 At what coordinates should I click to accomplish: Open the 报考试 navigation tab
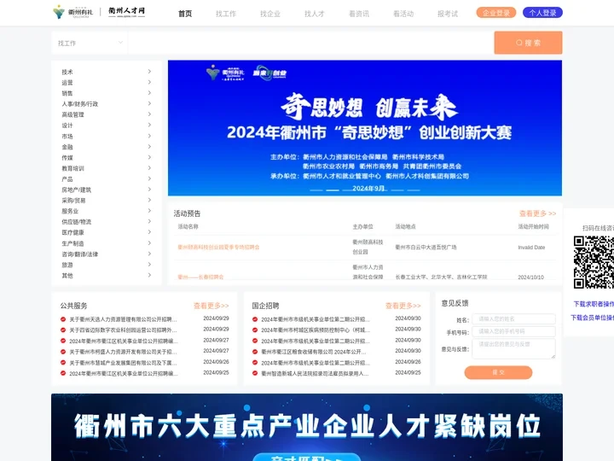click(x=448, y=14)
